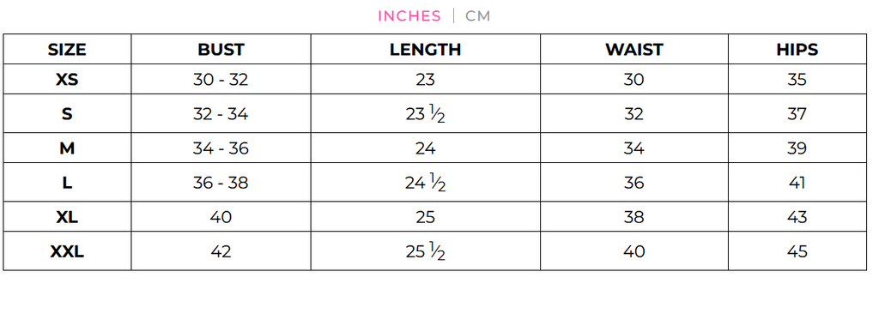
Task: Click the M hips value 39
Action: 797,148
